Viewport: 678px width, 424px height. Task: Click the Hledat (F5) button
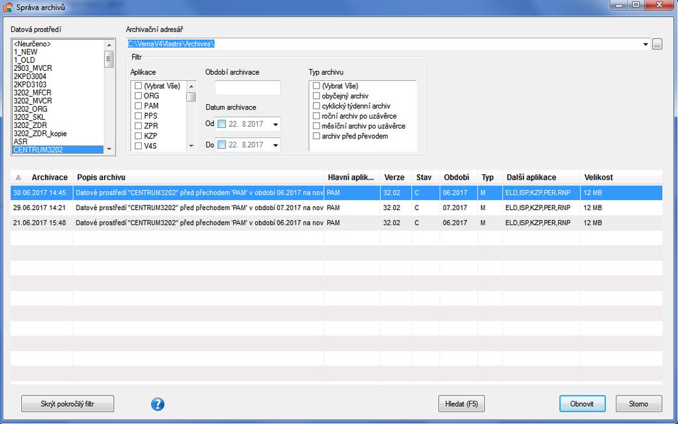(x=461, y=403)
